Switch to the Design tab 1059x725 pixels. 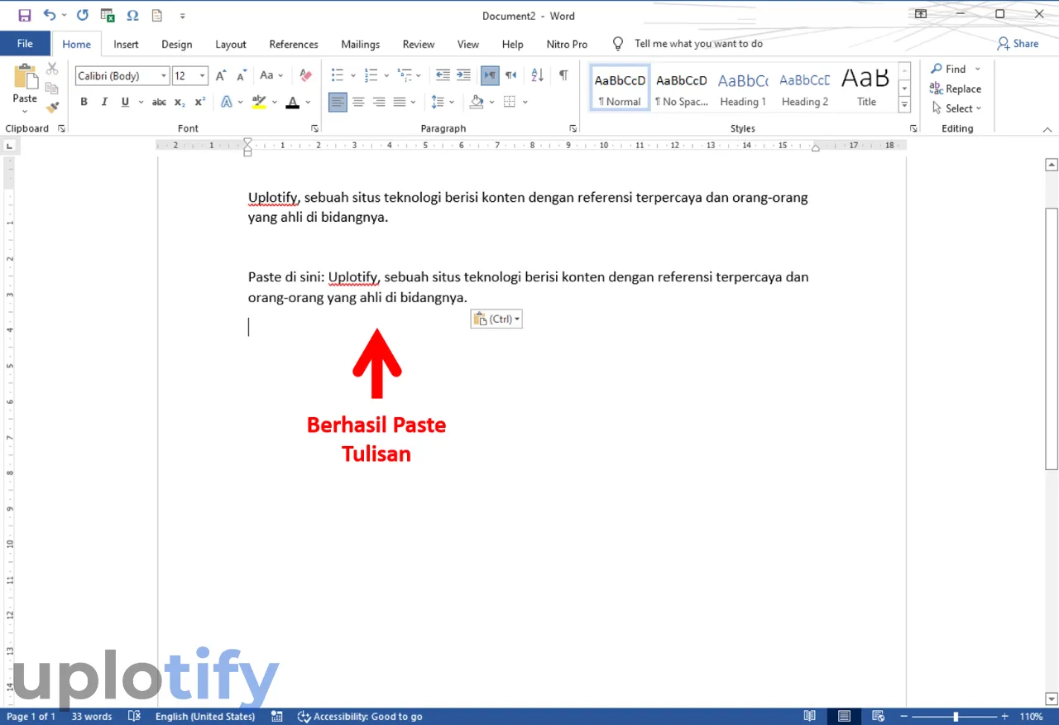tap(176, 44)
